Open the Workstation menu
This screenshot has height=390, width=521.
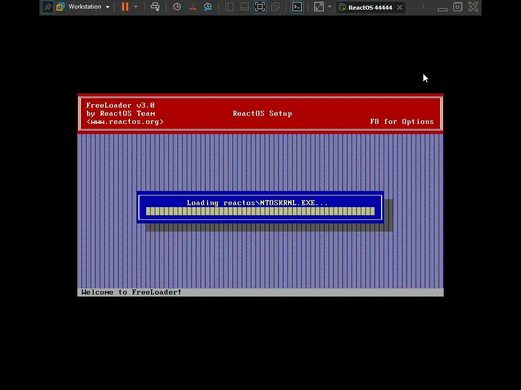click(x=89, y=7)
